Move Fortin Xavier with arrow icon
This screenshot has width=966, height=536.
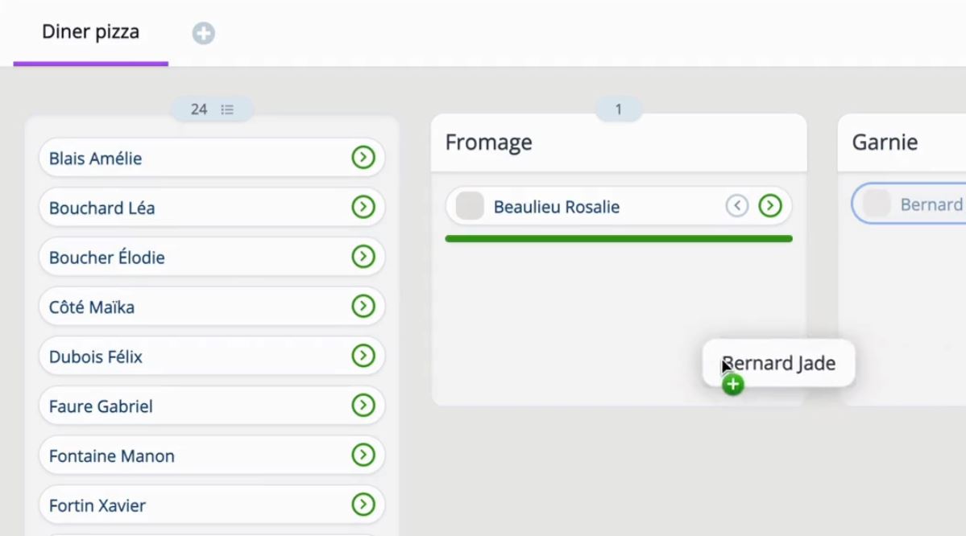coord(363,505)
